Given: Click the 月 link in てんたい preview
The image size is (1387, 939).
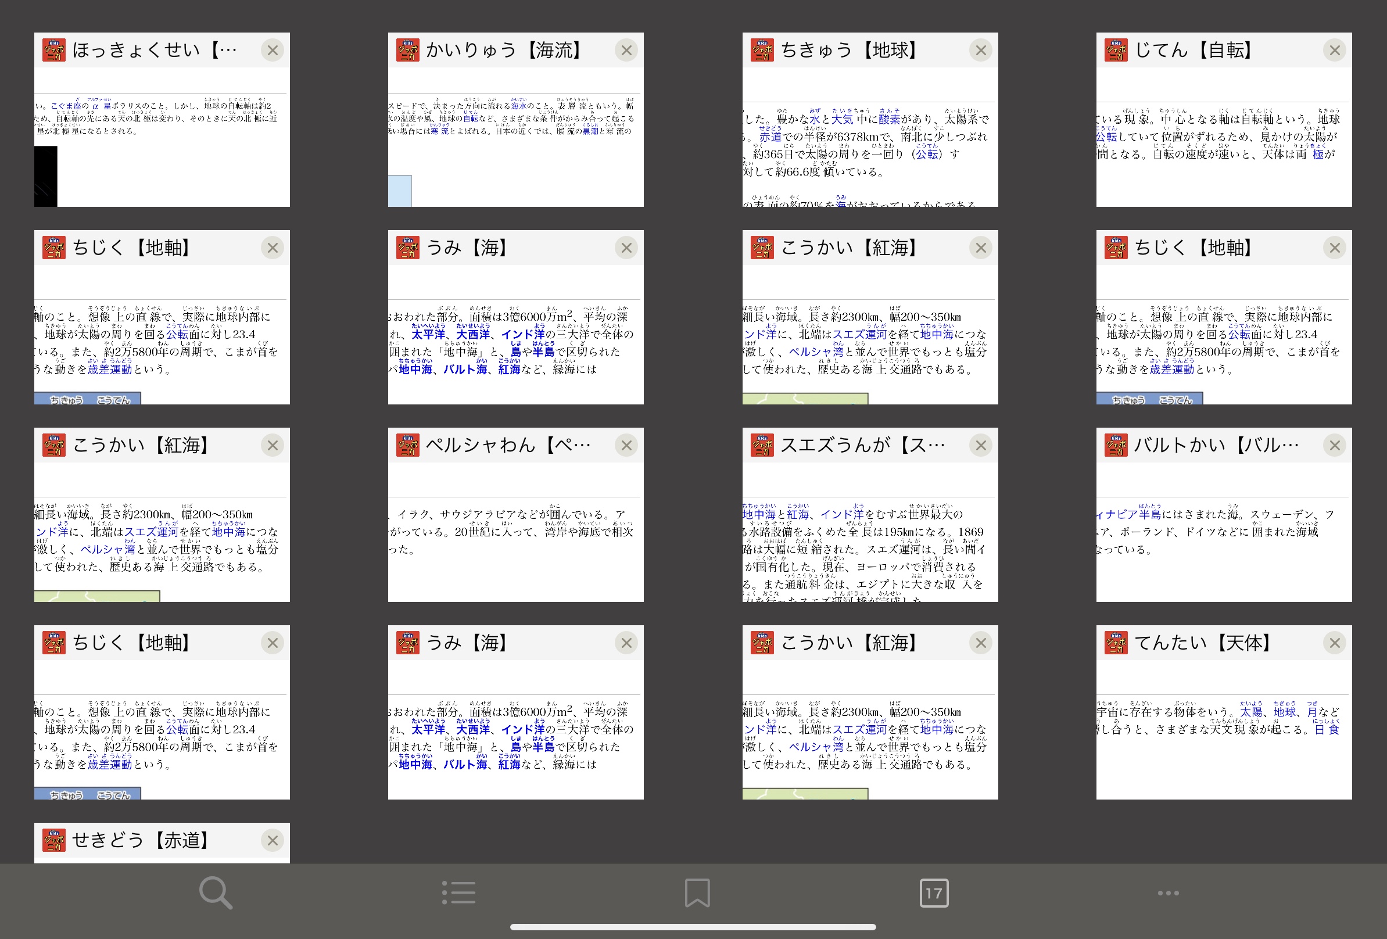Looking at the screenshot, I should point(1312,712).
